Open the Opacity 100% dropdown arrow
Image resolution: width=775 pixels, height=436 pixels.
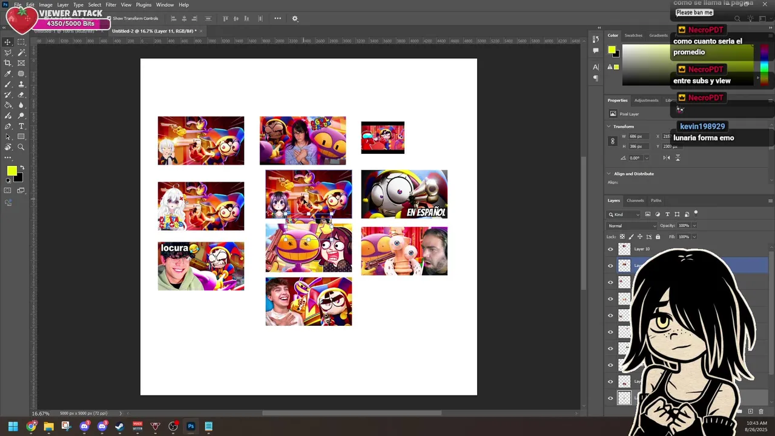694,226
